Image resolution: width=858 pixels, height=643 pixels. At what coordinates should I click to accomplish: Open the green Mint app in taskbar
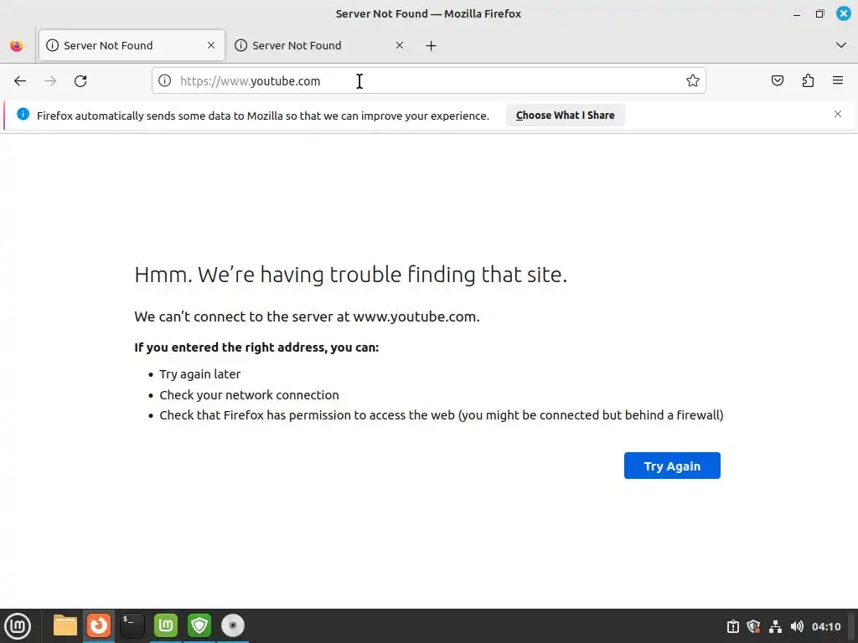coord(166,625)
